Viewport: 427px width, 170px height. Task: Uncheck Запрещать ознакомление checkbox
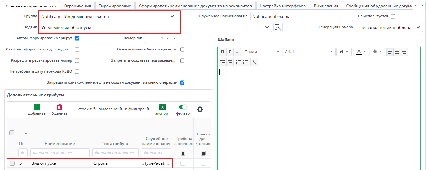click(x=183, y=83)
